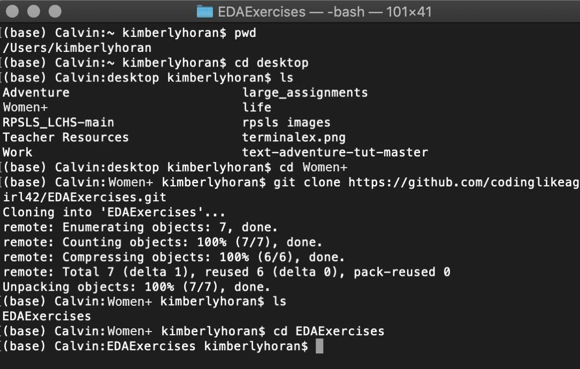Click the "Cloning into 'EDAExercises'..." line
This screenshot has width=580, height=369.
114,212
